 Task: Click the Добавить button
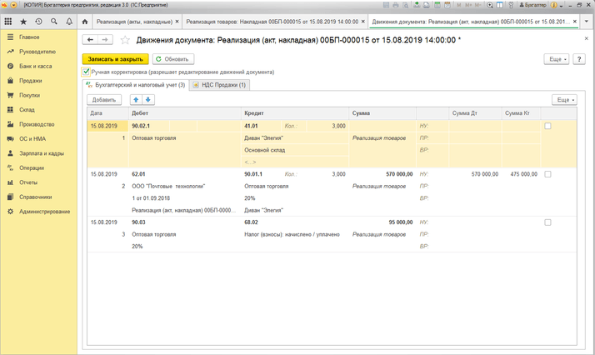pyautogui.click(x=103, y=100)
